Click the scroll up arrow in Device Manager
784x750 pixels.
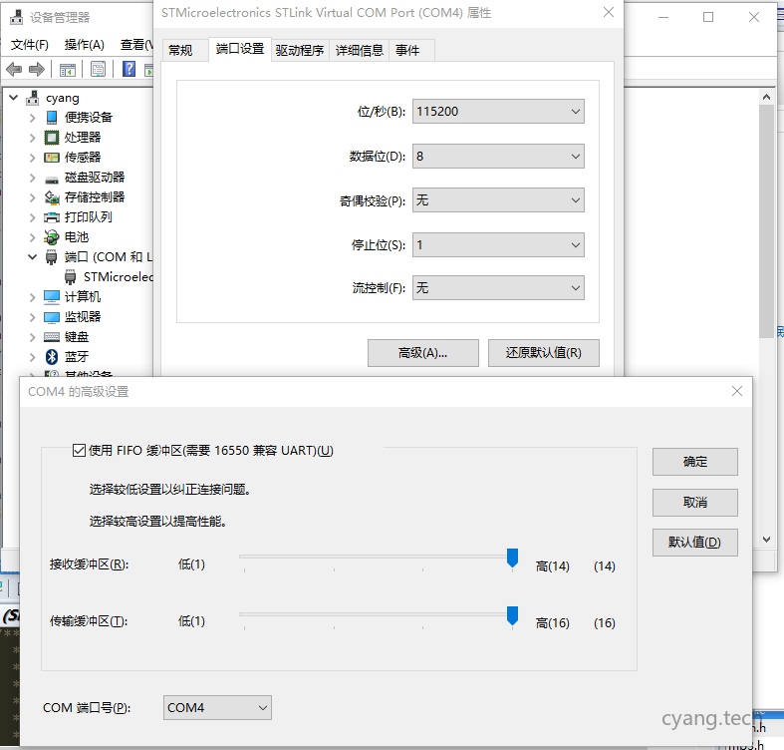(x=766, y=97)
